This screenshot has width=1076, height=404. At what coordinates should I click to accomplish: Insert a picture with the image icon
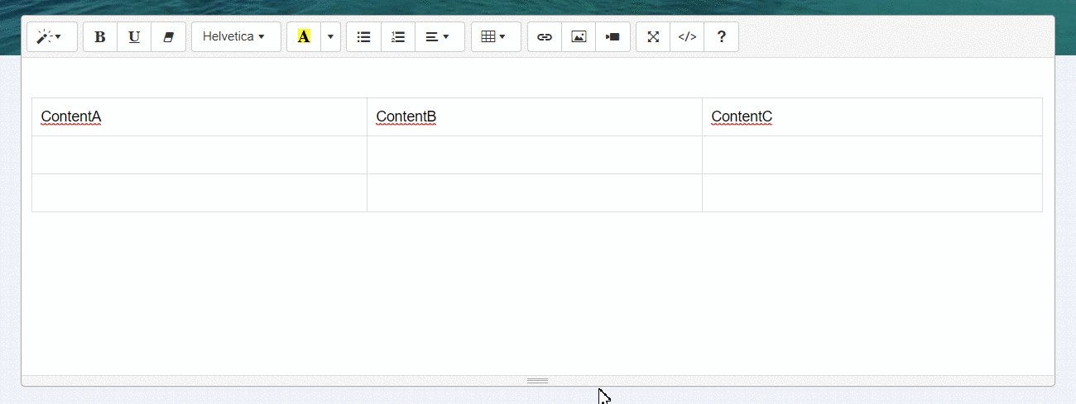(579, 37)
